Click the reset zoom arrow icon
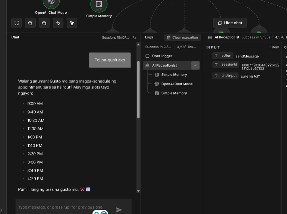The image size is (287, 214). coord(58,23)
